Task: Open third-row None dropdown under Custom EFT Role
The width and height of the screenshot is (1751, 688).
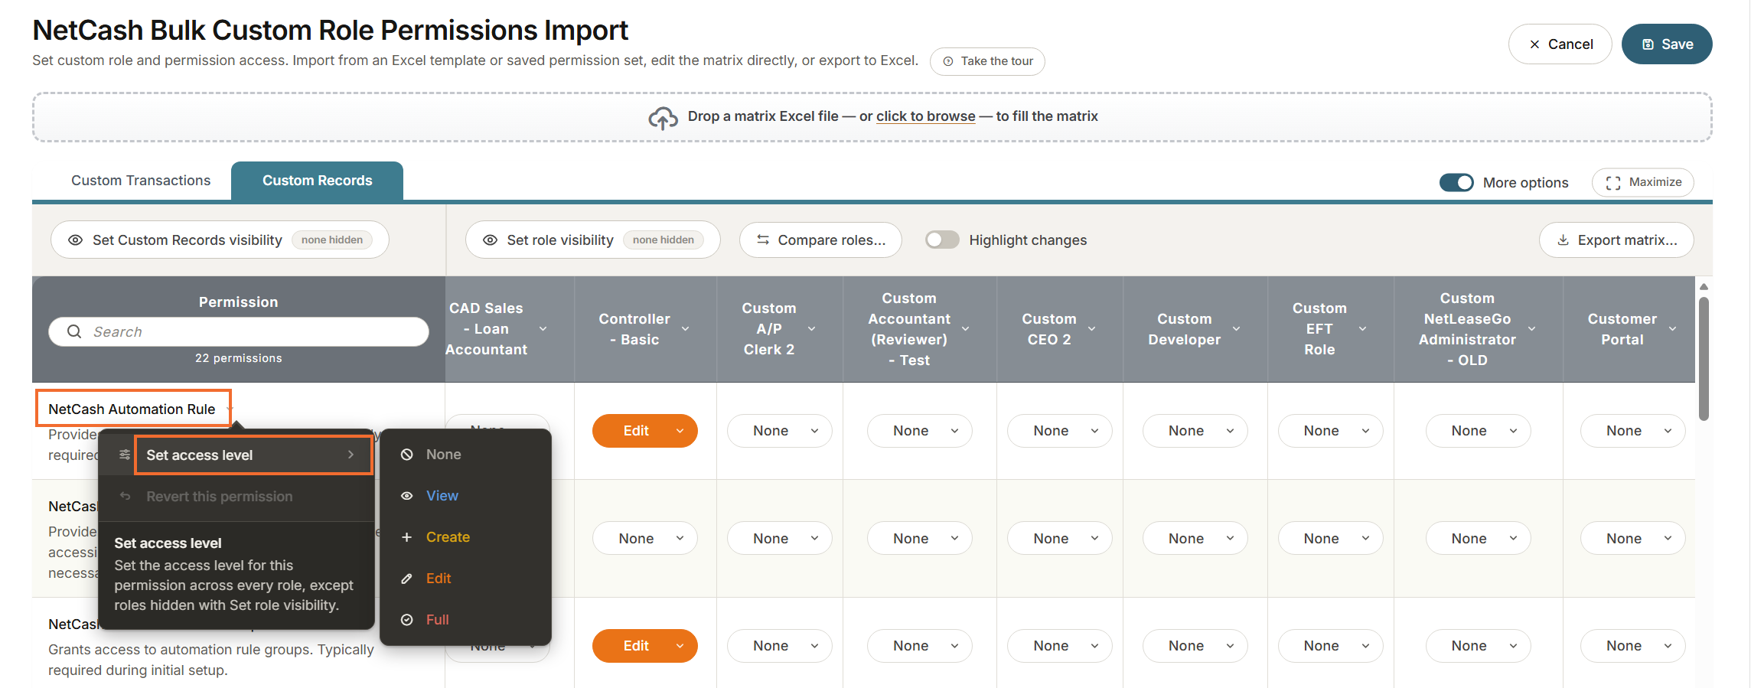Action: pos(1331,646)
